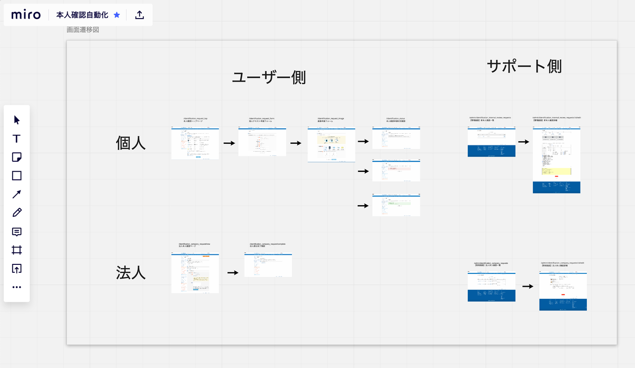Open the comment tool
635x368 pixels.
click(x=16, y=232)
